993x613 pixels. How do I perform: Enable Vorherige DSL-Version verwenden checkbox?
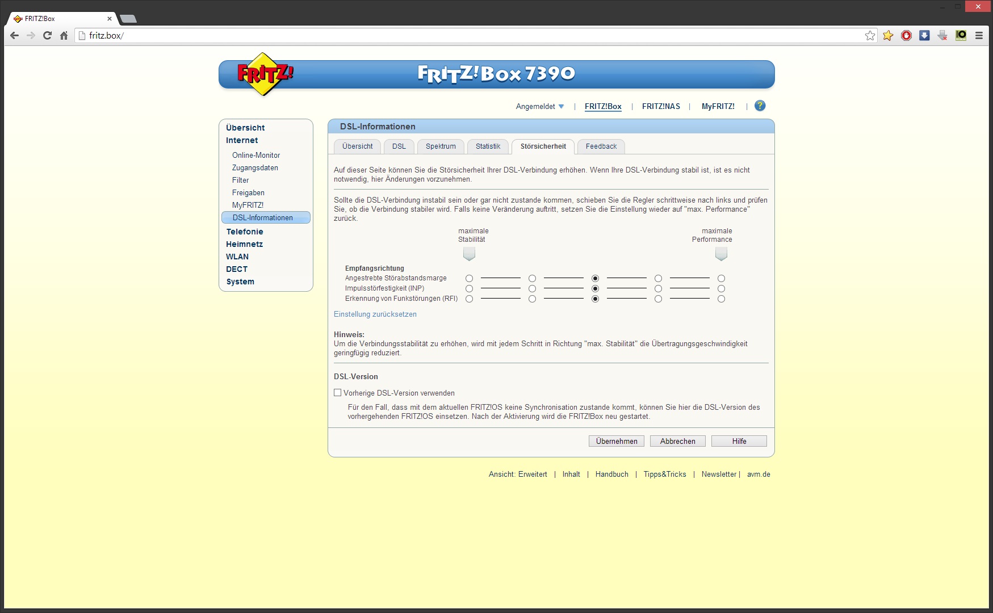coord(338,393)
